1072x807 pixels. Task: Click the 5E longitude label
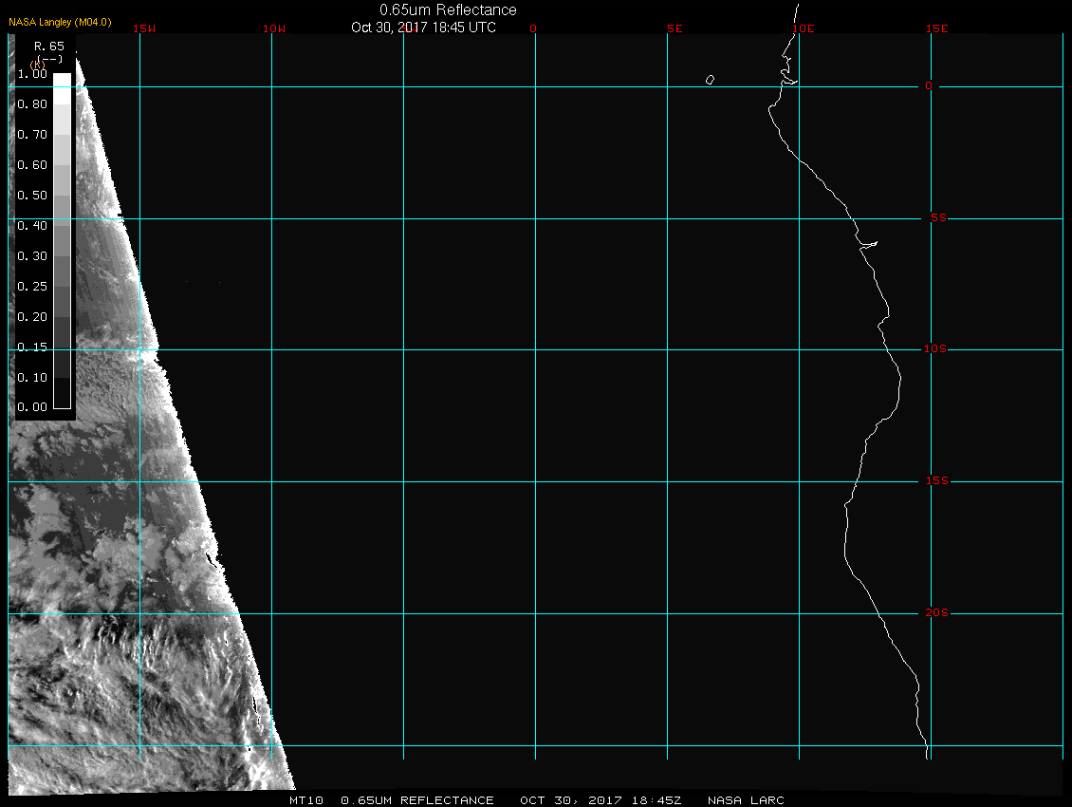click(x=675, y=28)
